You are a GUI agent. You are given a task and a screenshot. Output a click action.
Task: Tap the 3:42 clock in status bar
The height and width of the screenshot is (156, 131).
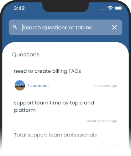tap(19, 8)
